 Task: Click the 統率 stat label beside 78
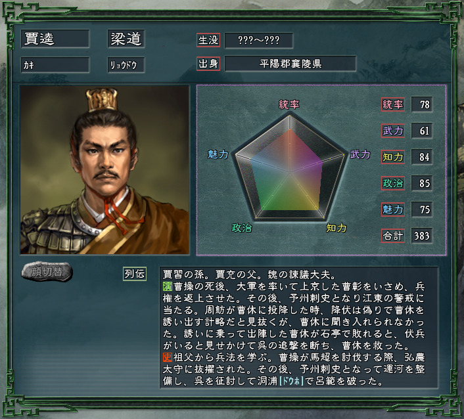393,104
